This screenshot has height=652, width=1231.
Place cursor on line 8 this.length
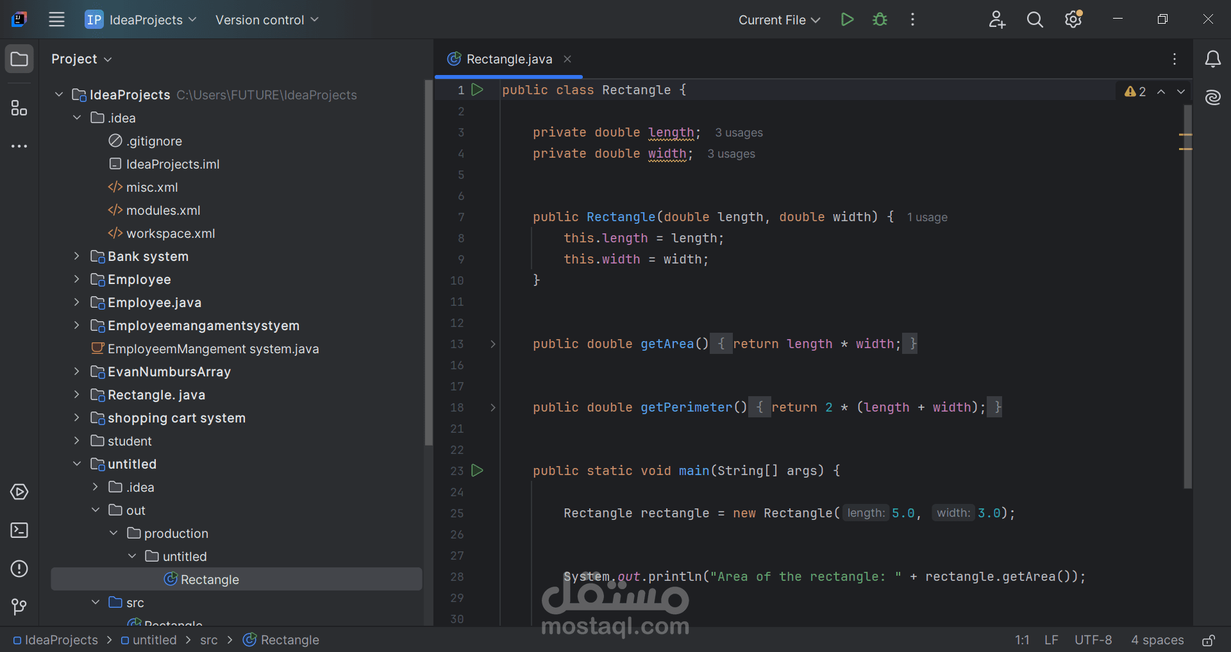click(x=606, y=238)
